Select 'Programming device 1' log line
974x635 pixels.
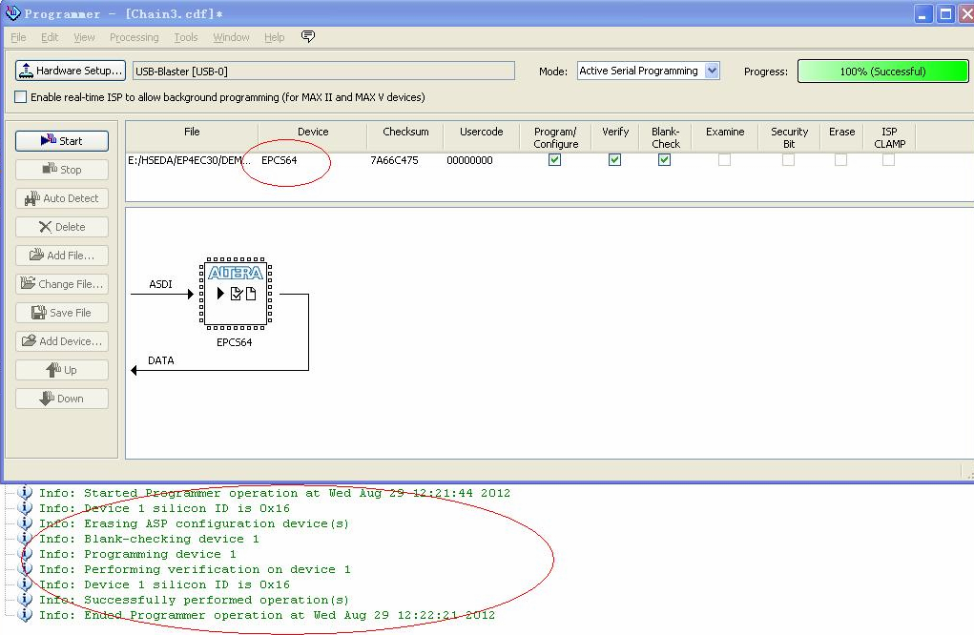[137, 554]
